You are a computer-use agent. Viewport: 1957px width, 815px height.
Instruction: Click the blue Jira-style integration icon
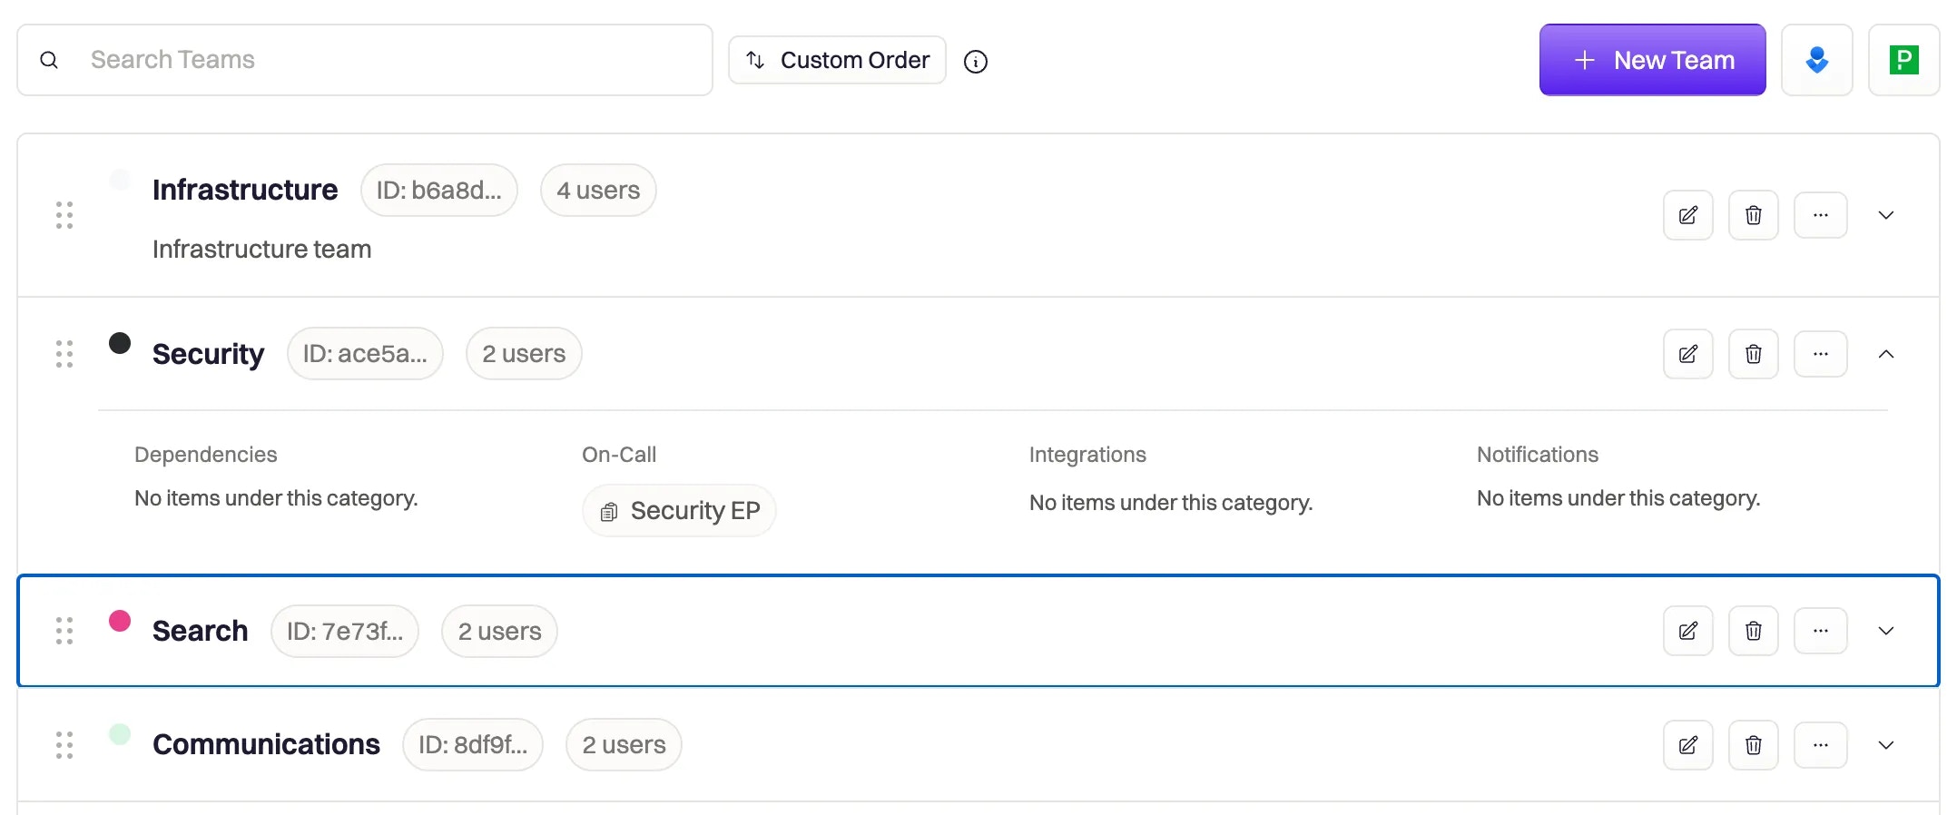(1816, 60)
